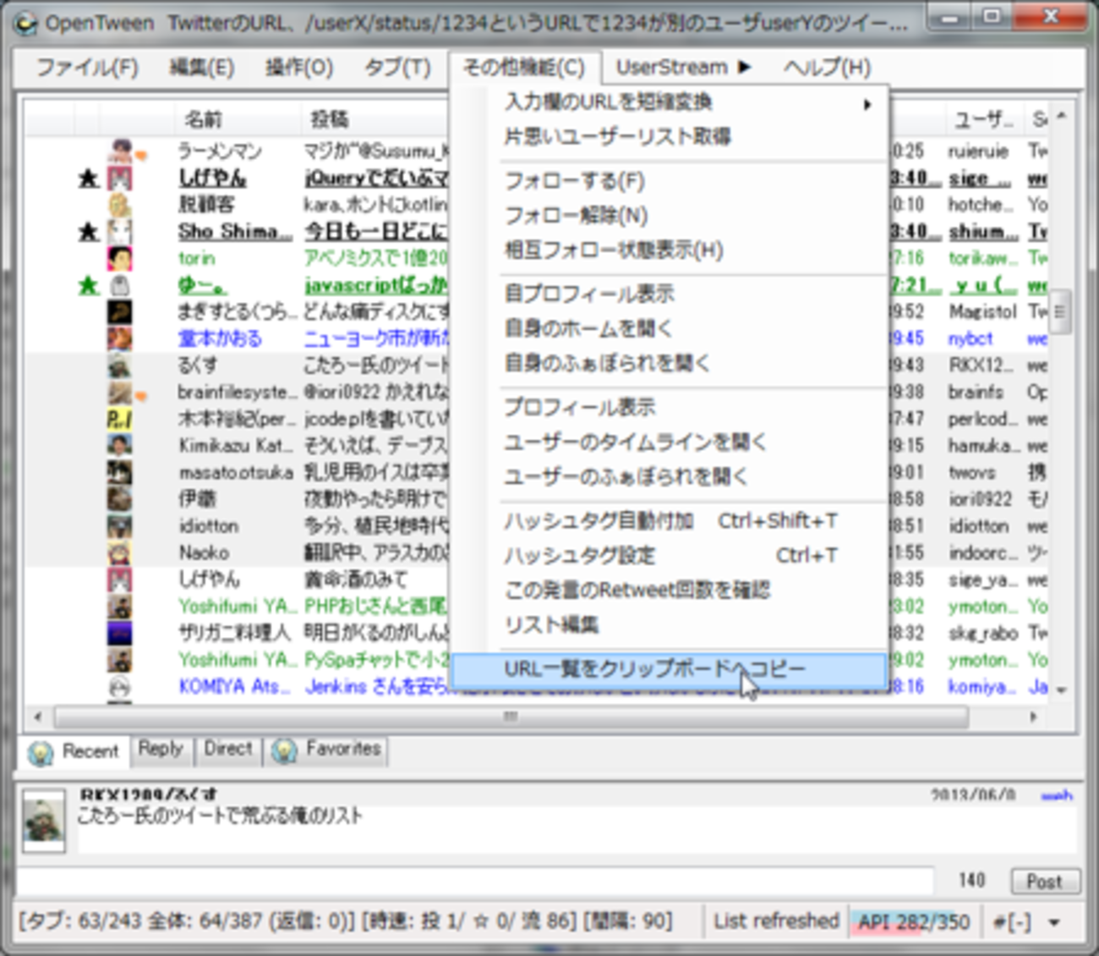Open the Direct tab
The height and width of the screenshot is (956, 1099).
click(228, 750)
